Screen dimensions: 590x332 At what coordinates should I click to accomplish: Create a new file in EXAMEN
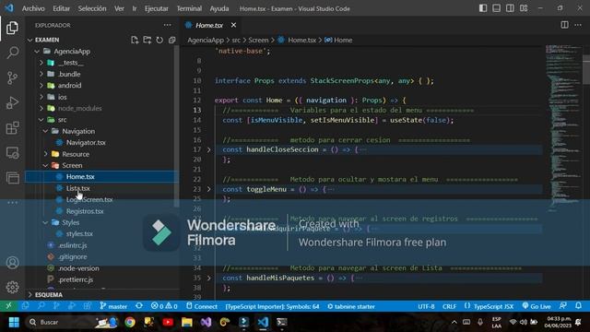pos(135,40)
